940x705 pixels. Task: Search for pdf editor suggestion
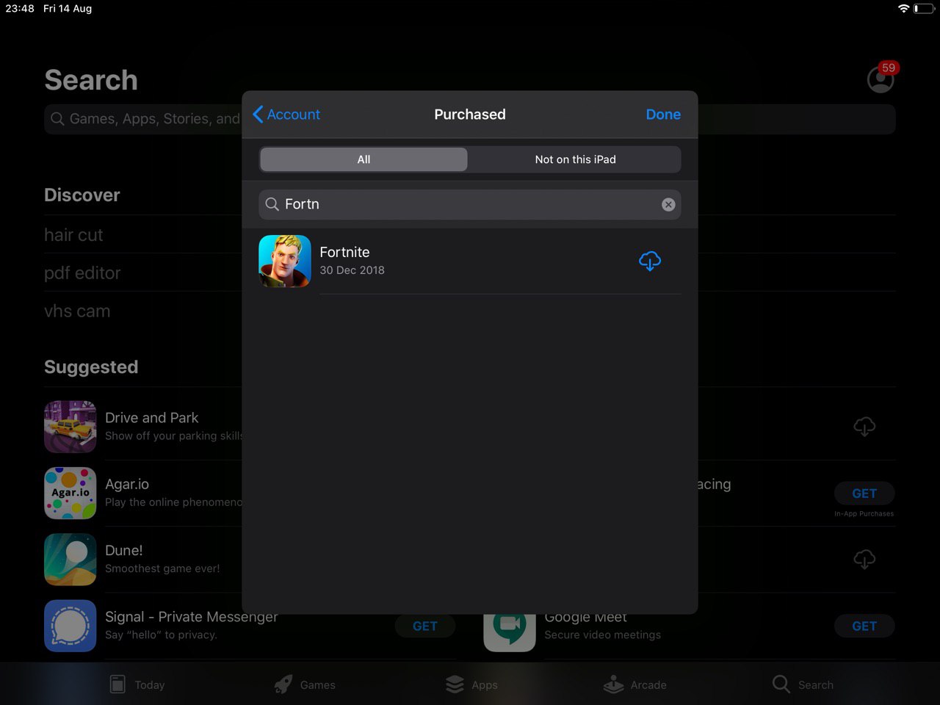pyautogui.click(x=82, y=273)
